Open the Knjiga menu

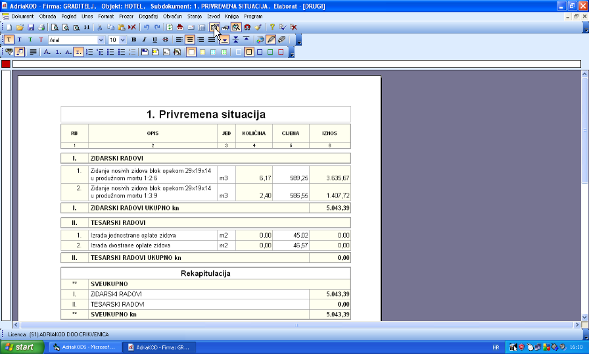[232, 16]
